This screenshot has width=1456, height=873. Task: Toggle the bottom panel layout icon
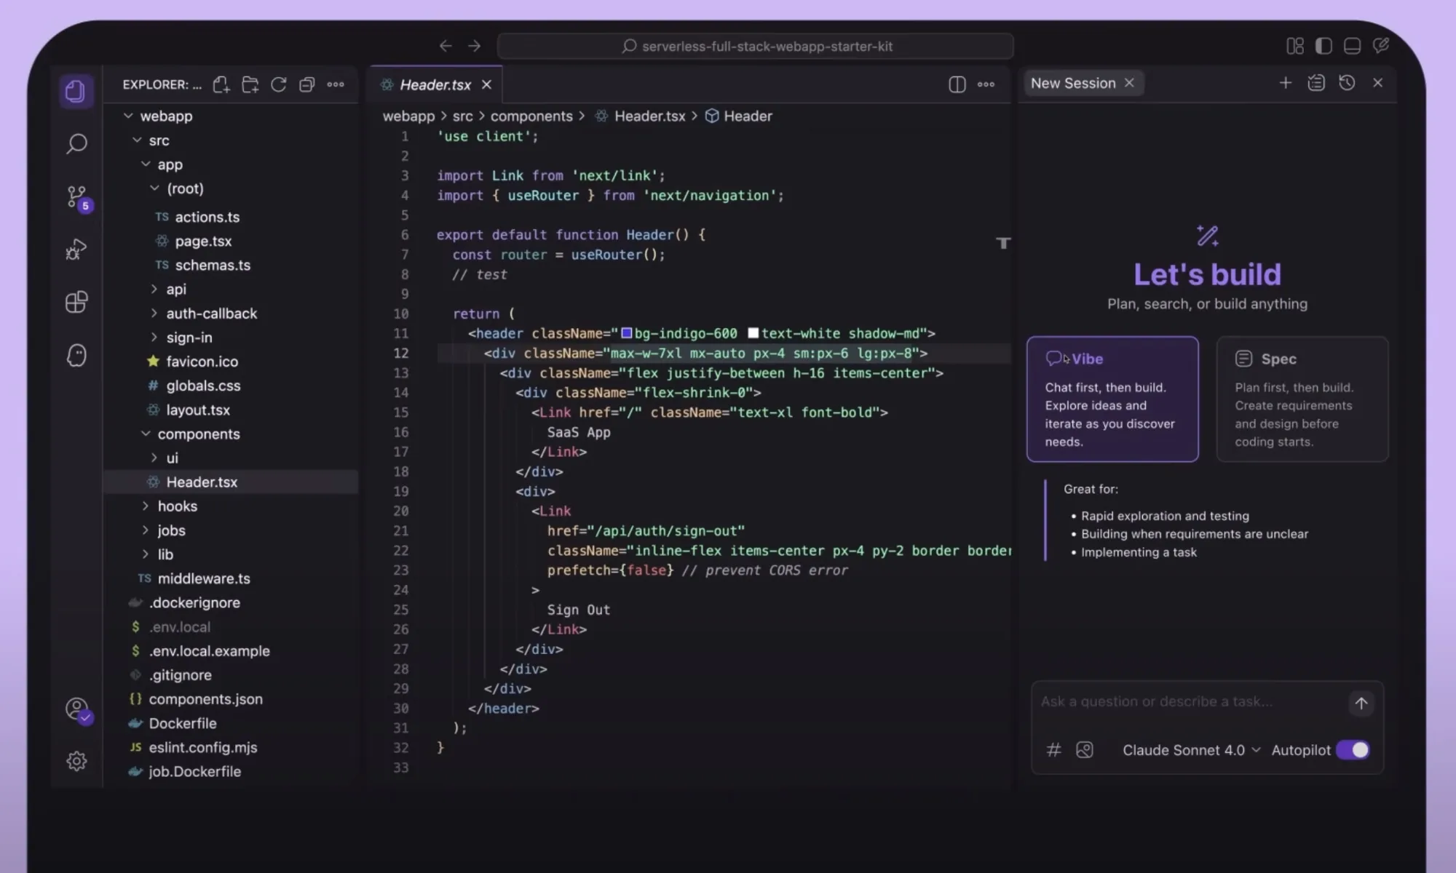point(1352,46)
